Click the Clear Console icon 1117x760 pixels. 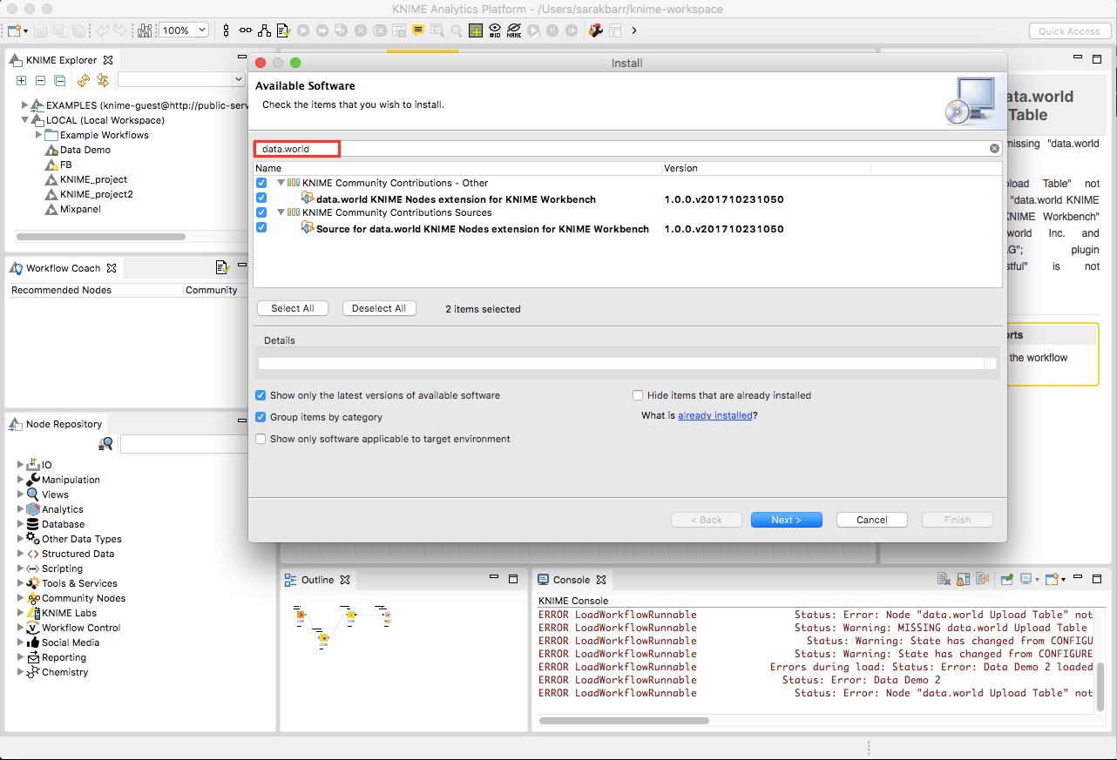point(944,578)
